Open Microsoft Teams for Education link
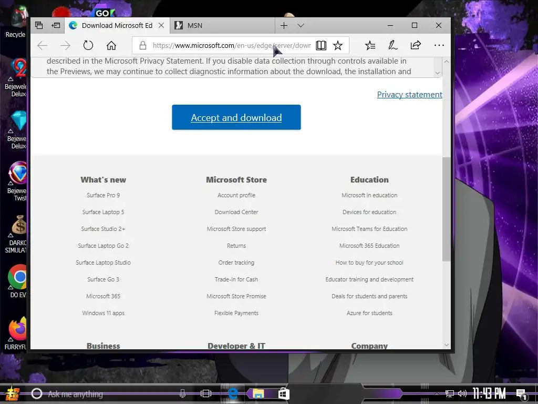This screenshot has width=538, height=404. point(369,229)
